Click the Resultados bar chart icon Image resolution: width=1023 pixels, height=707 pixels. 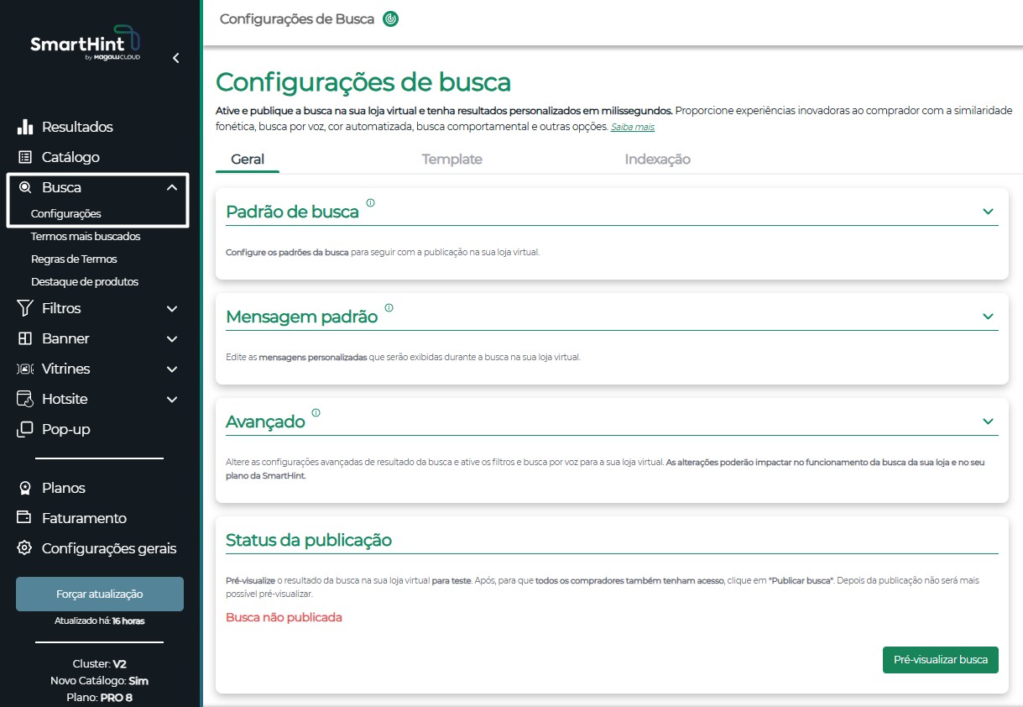(x=25, y=127)
